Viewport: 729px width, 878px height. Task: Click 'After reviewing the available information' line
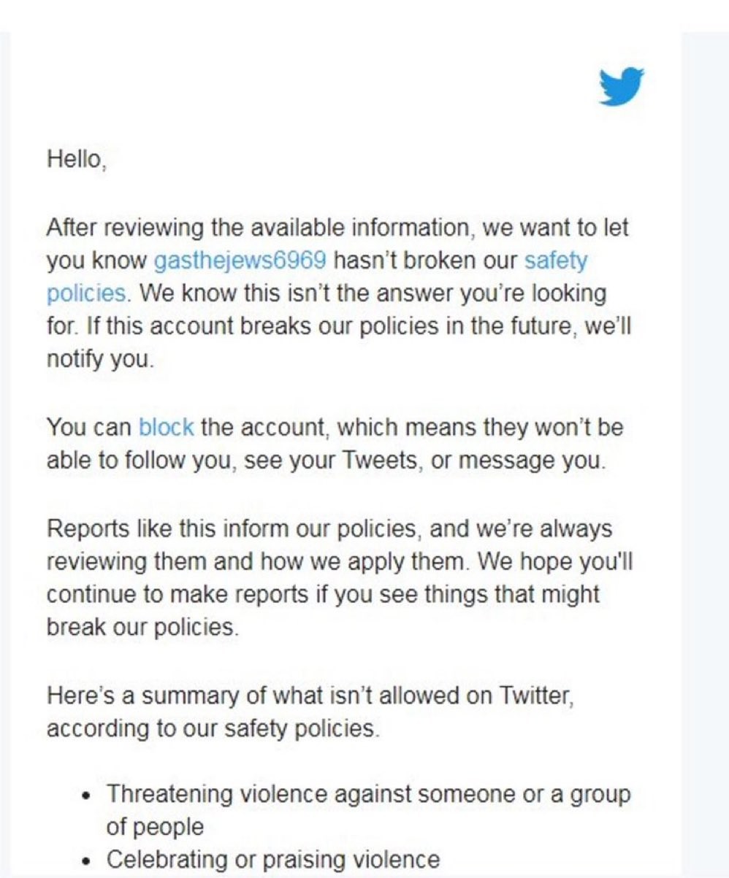click(337, 228)
